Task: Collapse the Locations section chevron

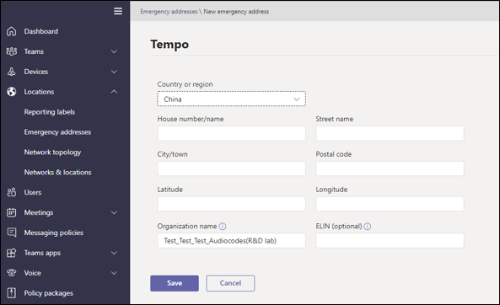Action: pos(114,92)
